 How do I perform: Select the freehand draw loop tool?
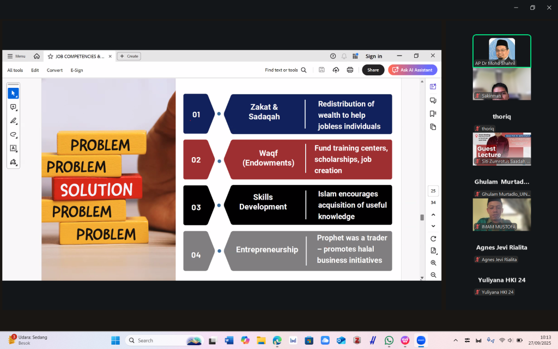13,134
